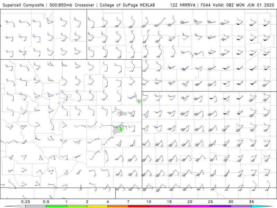
Task: Click the '20' legend value
Action: pos(190,202)
